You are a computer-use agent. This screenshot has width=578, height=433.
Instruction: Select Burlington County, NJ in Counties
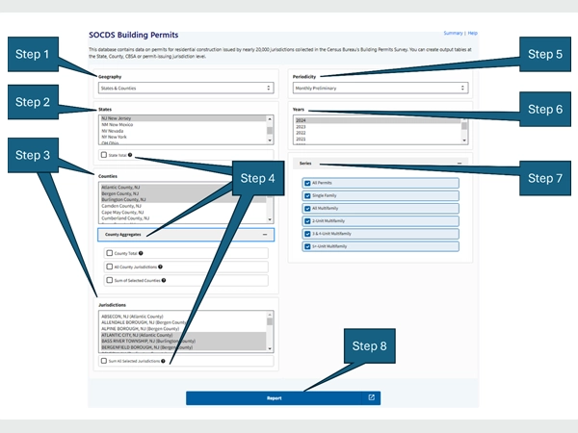point(183,199)
